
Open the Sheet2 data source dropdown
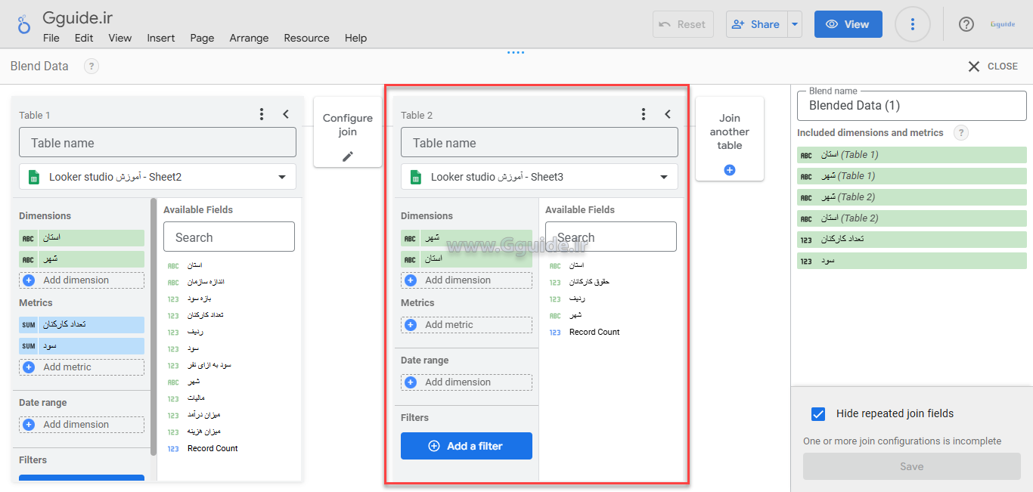coord(282,177)
